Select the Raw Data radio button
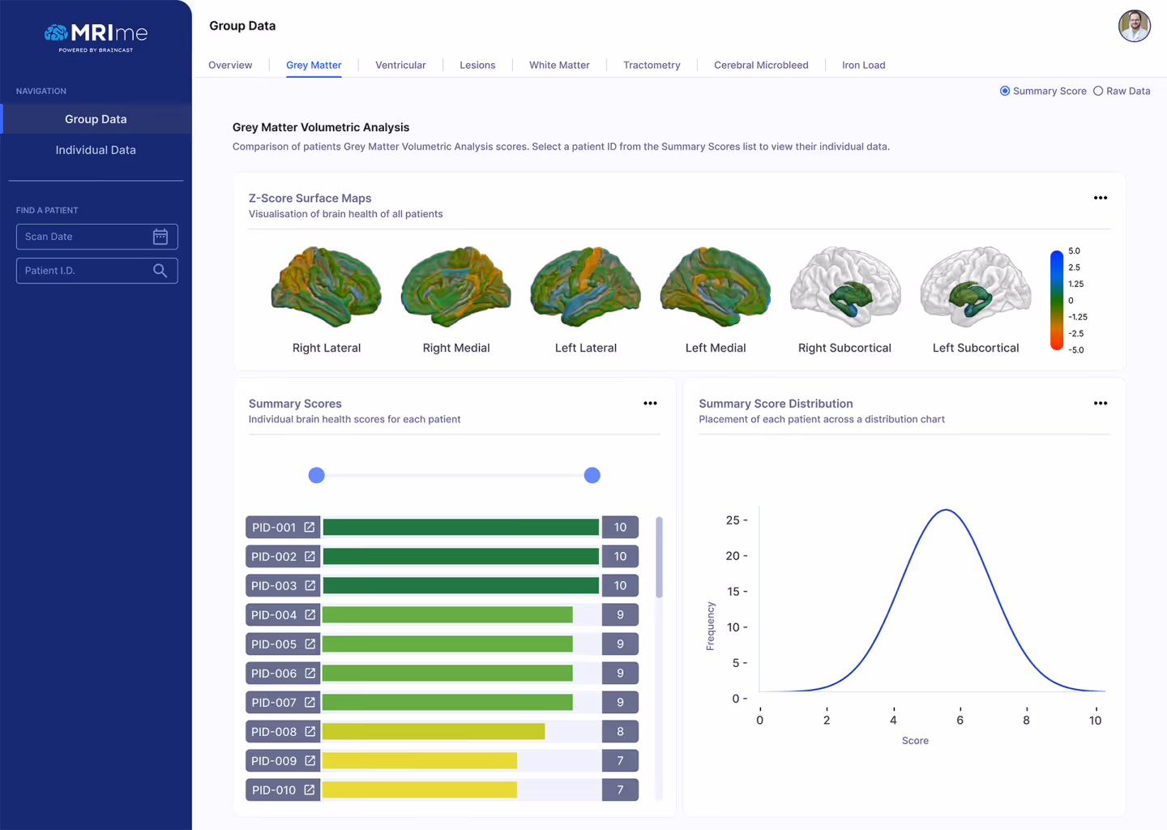1167x830 pixels. [1098, 91]
